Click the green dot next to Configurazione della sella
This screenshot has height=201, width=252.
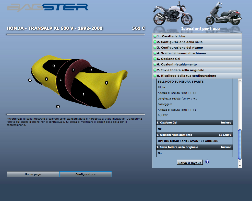[155, 42]
